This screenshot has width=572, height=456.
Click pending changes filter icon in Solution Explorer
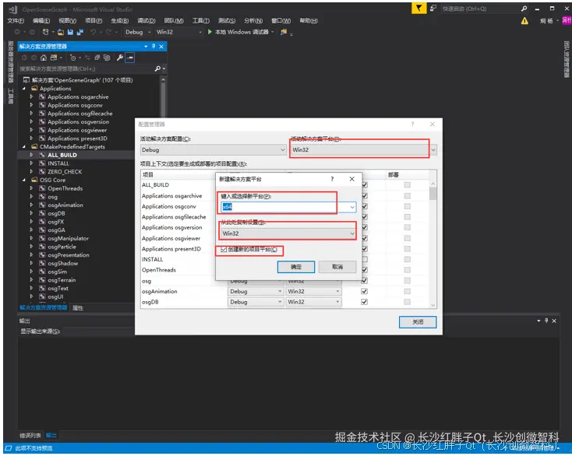(x=73, y=58)
